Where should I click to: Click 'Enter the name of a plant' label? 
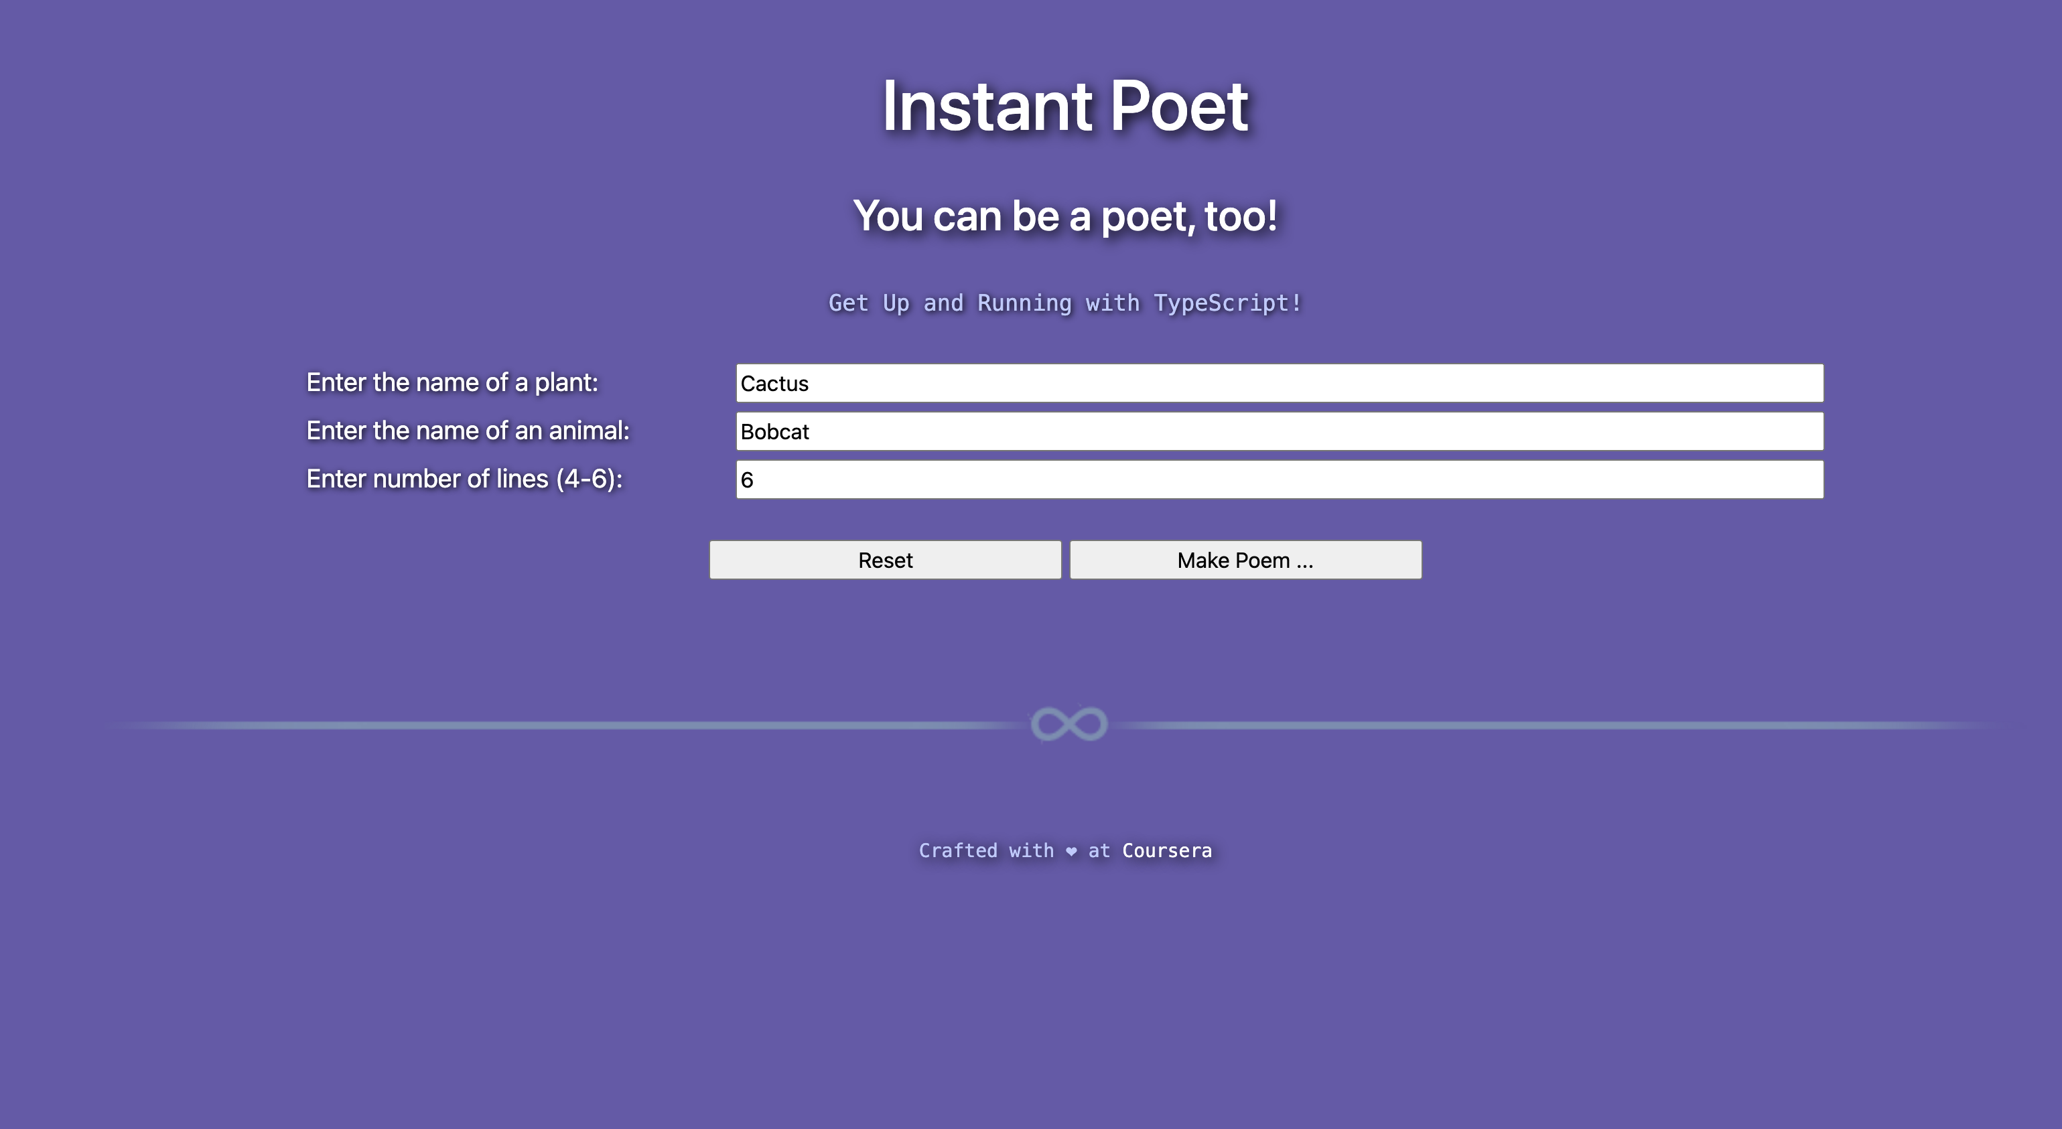[x=452, y=382]
